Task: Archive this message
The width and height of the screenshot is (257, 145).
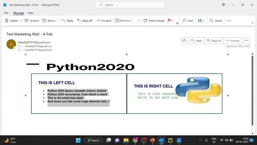Action: click(x=32, y=21)
